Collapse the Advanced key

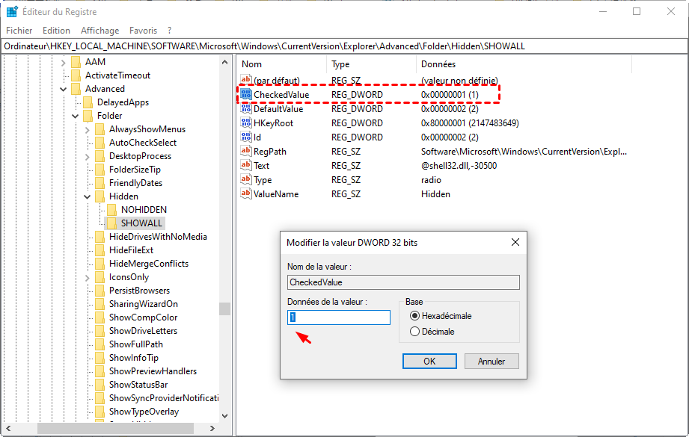(64, 89)
